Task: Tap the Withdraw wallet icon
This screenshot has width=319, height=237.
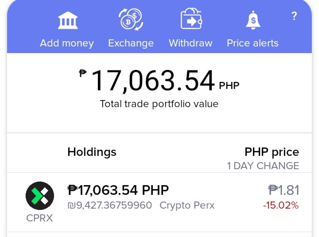Action: click(191, 19)
